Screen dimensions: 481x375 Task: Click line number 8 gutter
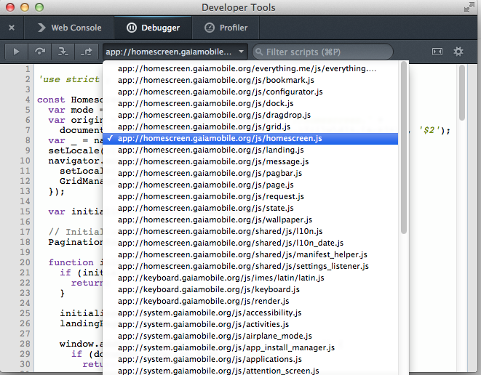click(28, 140)
